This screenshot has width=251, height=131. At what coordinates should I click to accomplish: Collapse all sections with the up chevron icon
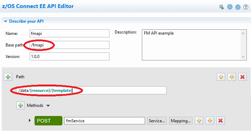[x=238, y=7]
